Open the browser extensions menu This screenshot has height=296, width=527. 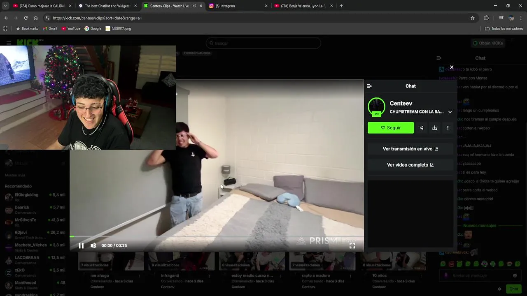click(x=487, y=18)
